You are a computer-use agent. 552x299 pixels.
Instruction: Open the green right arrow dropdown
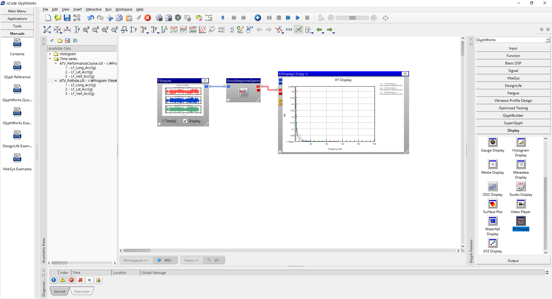333,33
